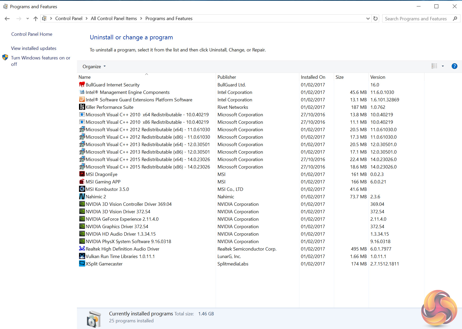
Task: Open the view options dropdown arrow
Action: (443, 66)
